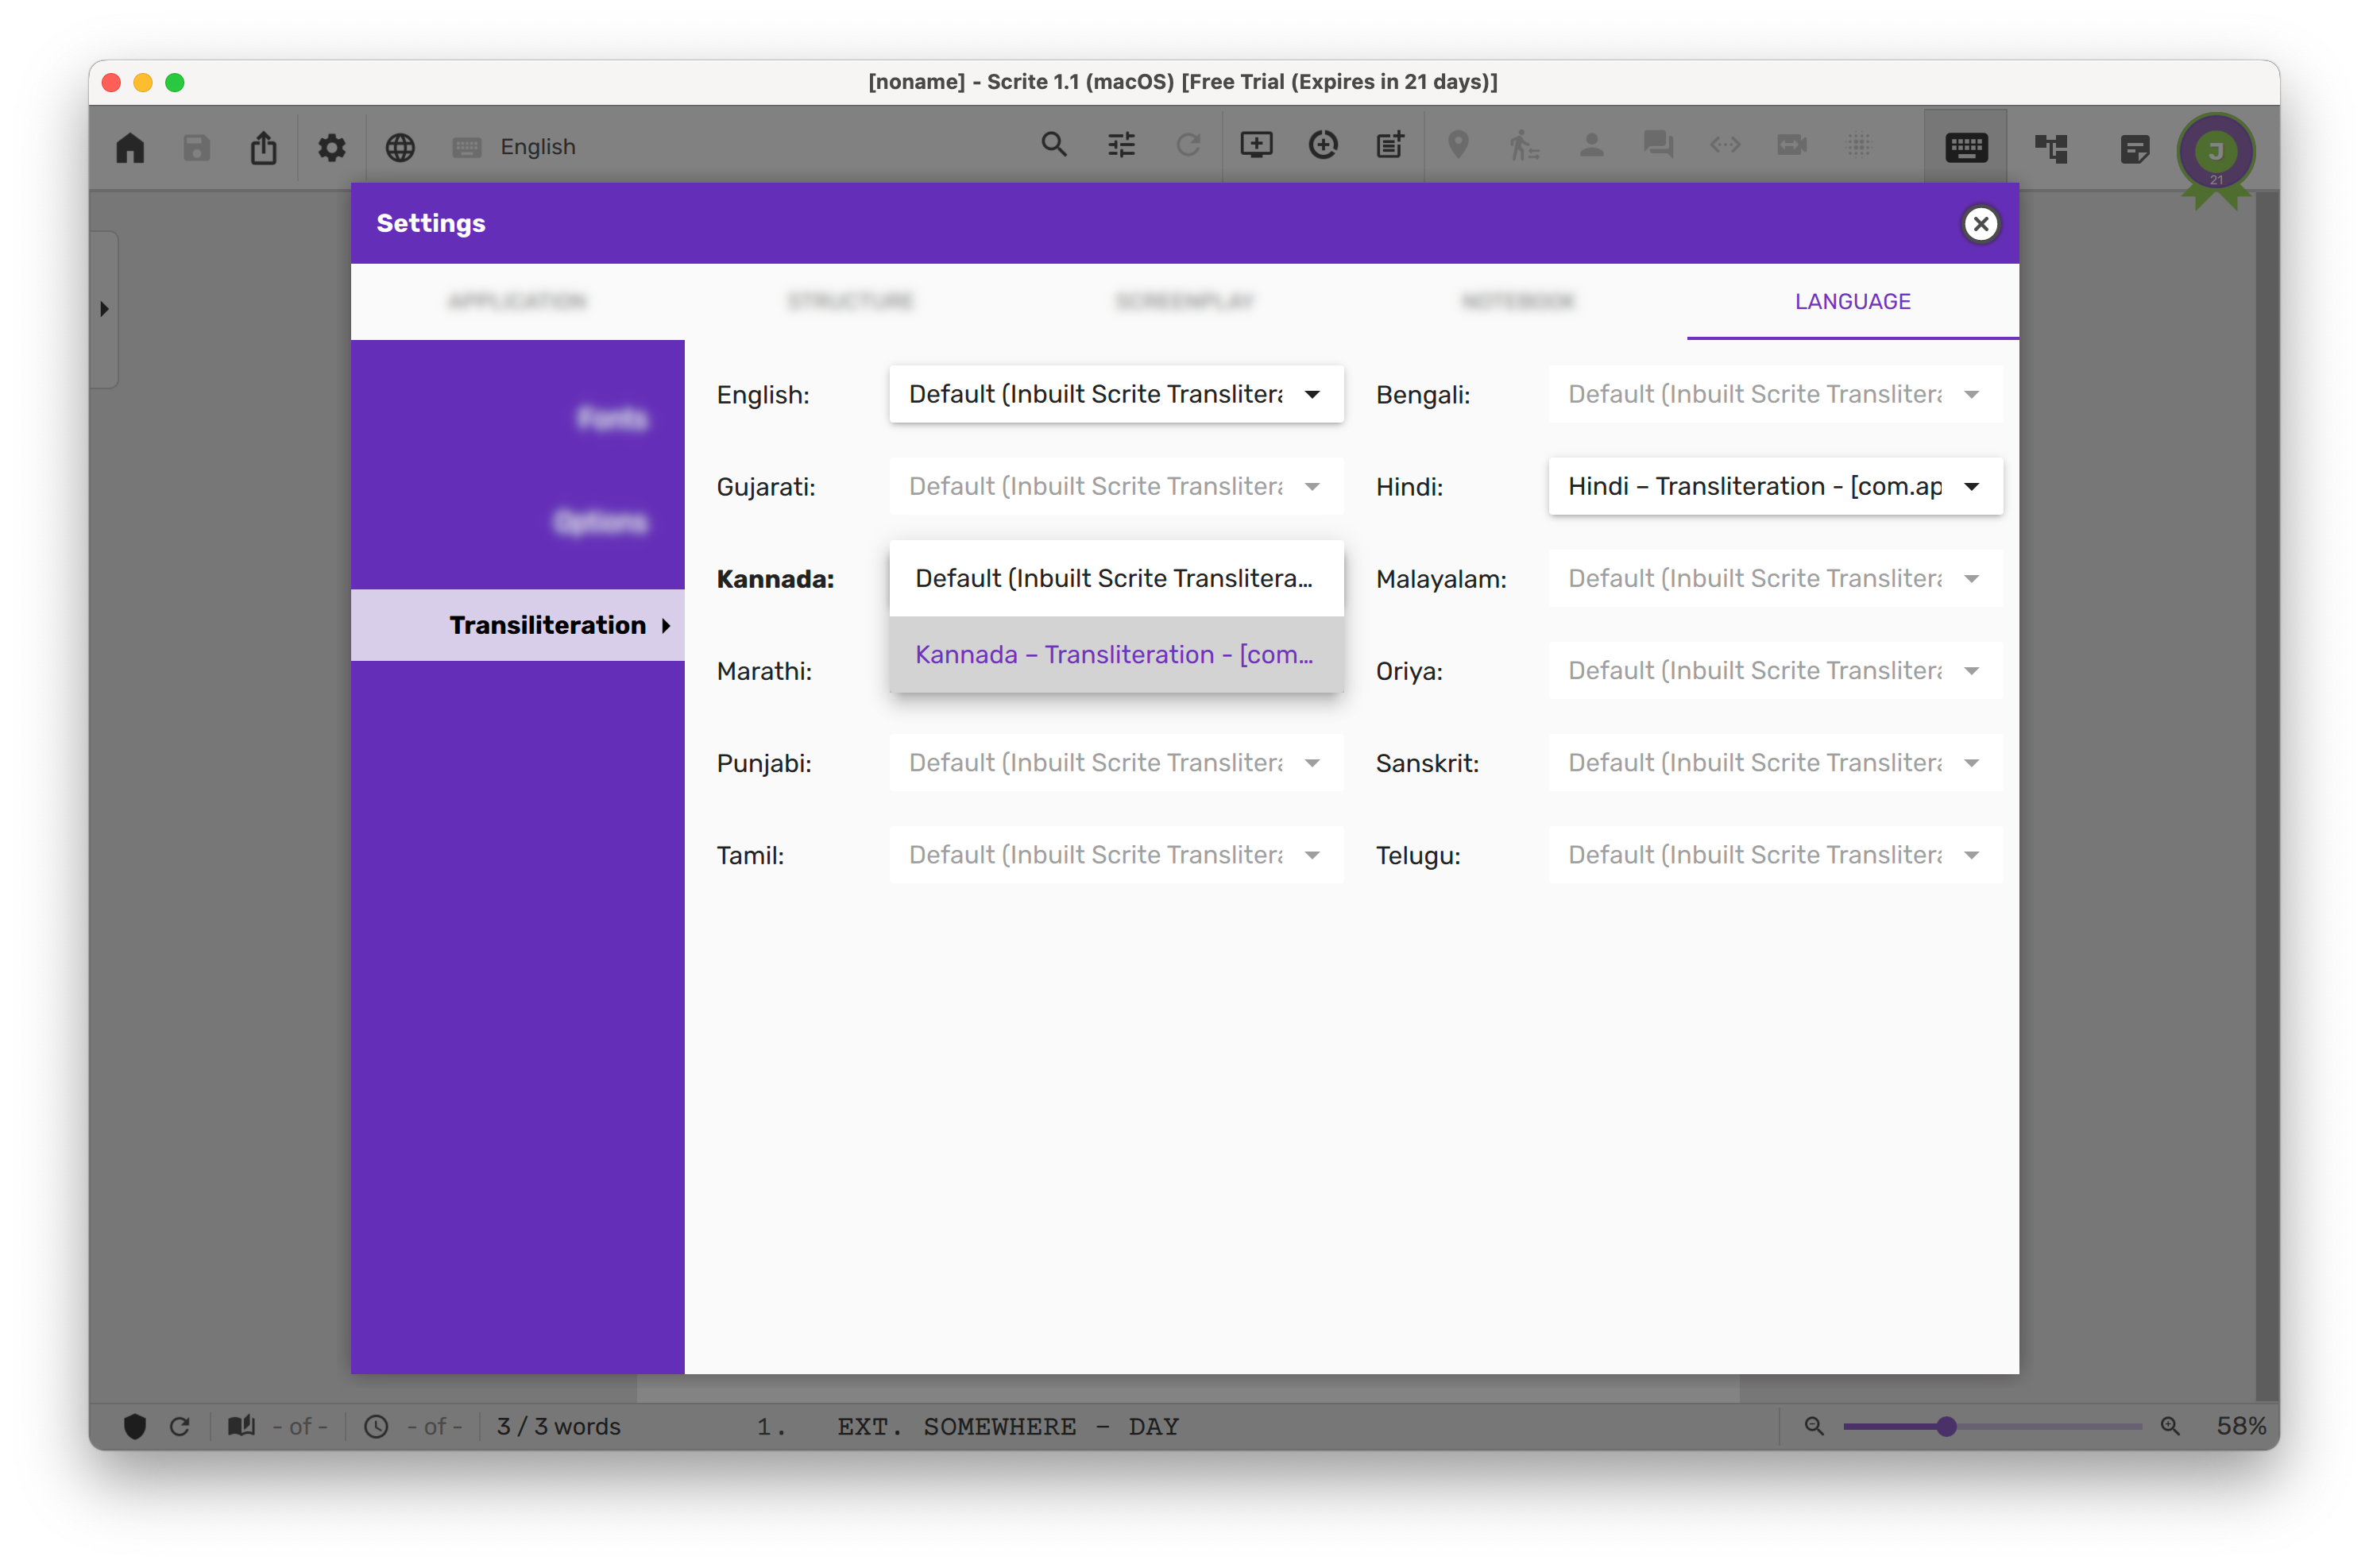The width and height of the screenshot is (2369, 1568).
Task: Choose Kannada – Transliteration option
Action: click(x=1116, y=654)
